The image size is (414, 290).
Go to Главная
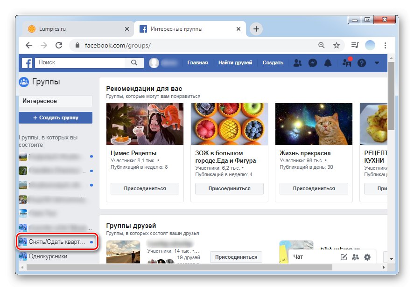197,63
